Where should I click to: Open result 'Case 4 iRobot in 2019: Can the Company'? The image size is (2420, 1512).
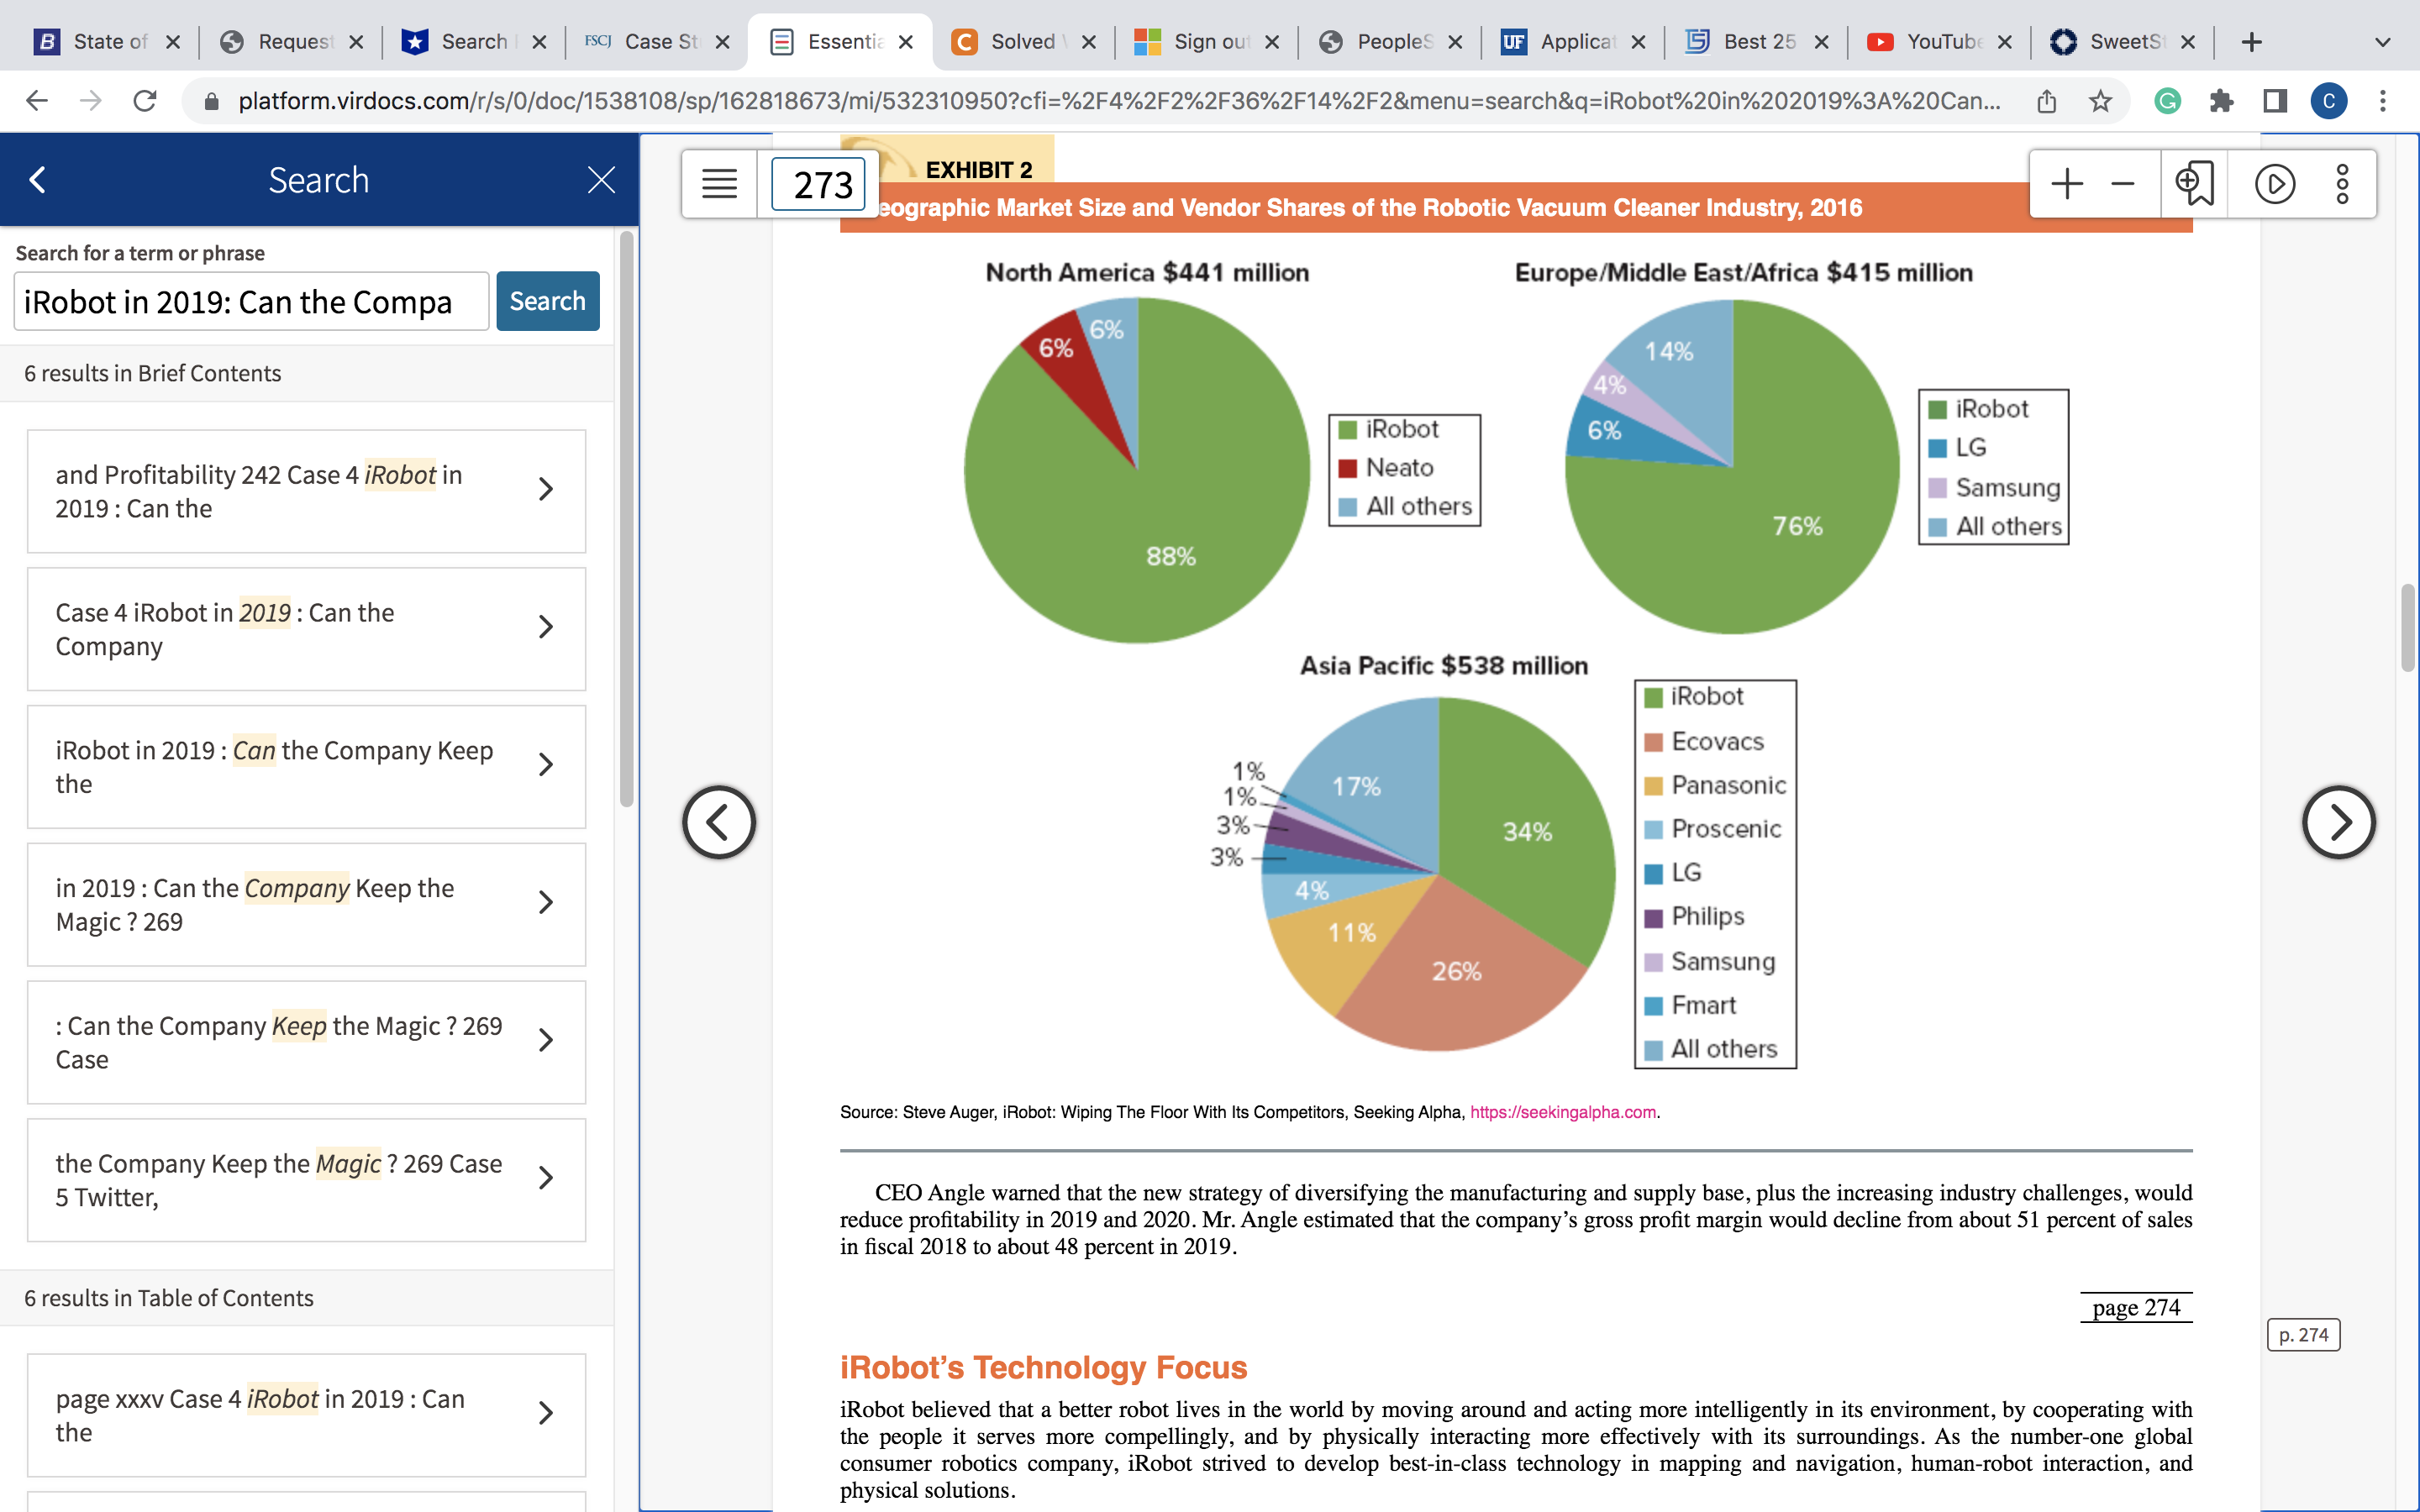click(306, 629)
